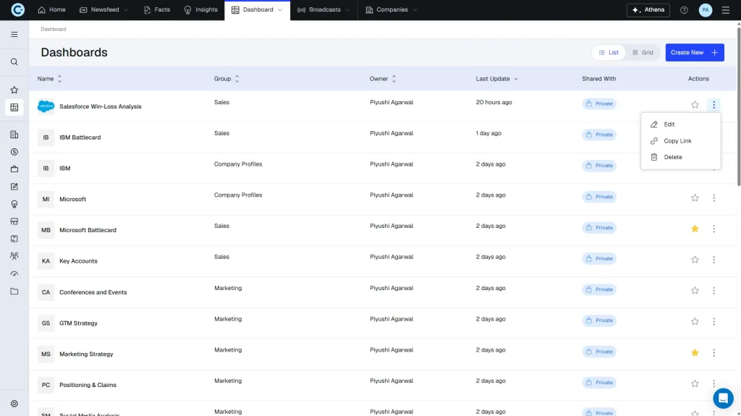Open the lightbulb insights icon in sidebar
The width and height of the screenshot is (741, 416).
click(14, 204)
